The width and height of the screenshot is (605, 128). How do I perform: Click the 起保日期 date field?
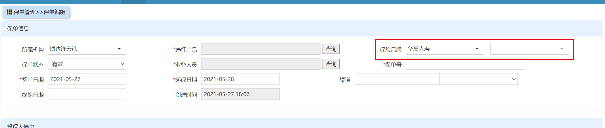coord(240,79)
